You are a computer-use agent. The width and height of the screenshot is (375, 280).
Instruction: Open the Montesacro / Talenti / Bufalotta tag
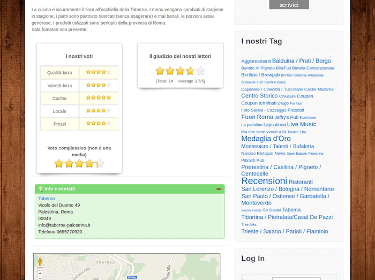pos(277,146)
